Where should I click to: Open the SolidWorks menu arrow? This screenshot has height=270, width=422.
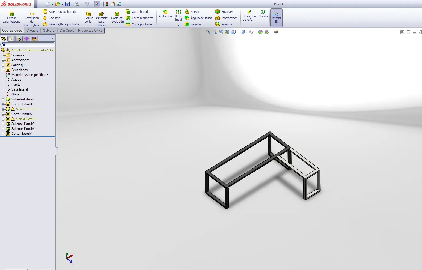(35, 4)
